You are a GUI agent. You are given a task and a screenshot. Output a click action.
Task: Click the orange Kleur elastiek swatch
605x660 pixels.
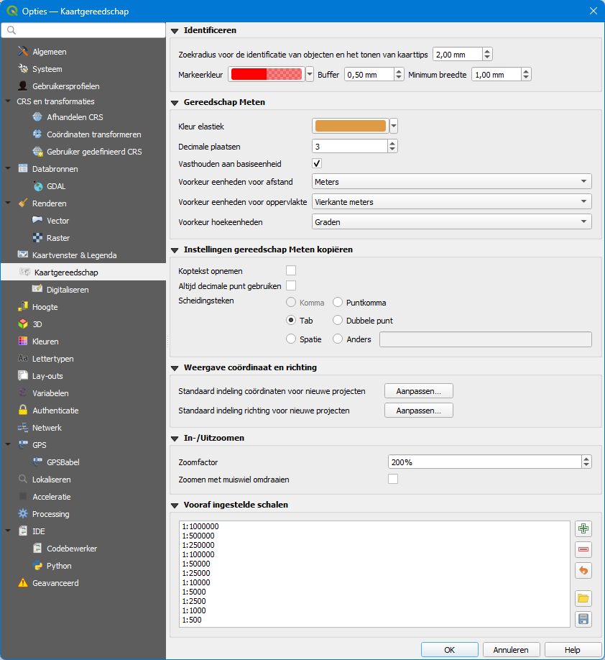click(351, 125)
